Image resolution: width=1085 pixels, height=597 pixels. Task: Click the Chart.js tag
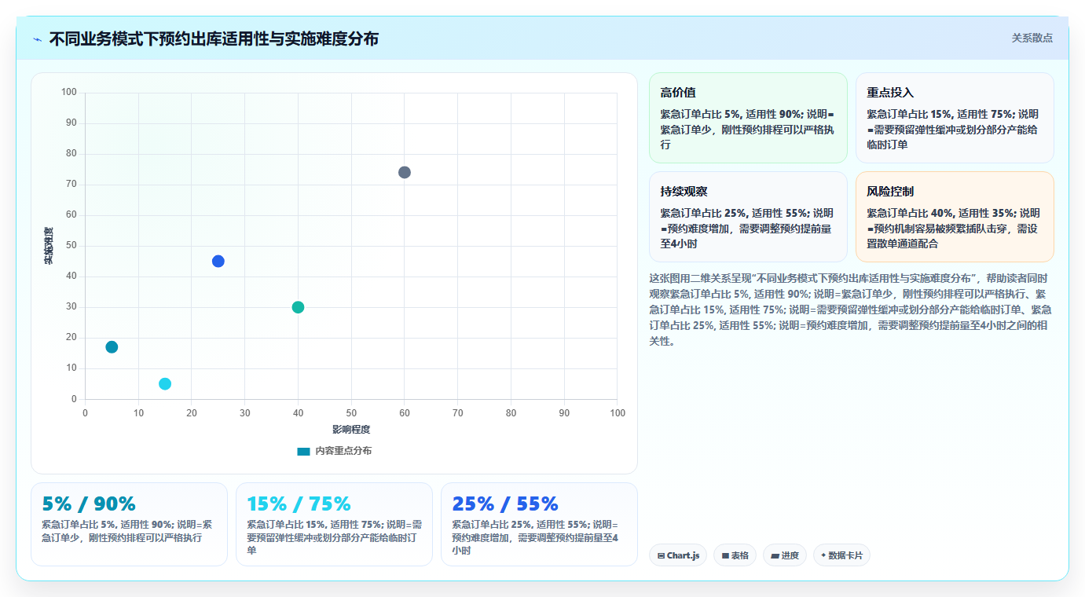tap(679, 555)
